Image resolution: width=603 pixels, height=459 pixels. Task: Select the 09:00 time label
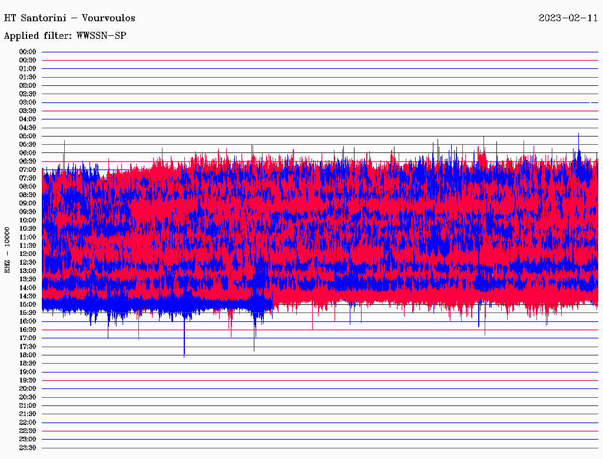point(28,203)
